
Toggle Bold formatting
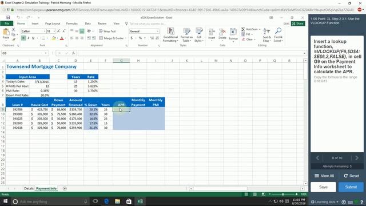23,38
